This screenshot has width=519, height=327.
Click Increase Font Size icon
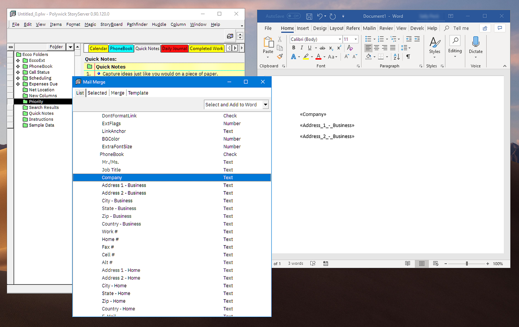[347, 57]
